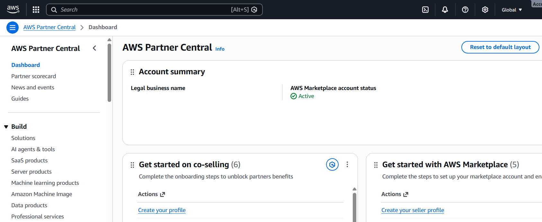Click the AWS logo home icon
Image resolution: width=542 pixels, height=222 pixels.
pyautogui.click(x=13, y=10)
